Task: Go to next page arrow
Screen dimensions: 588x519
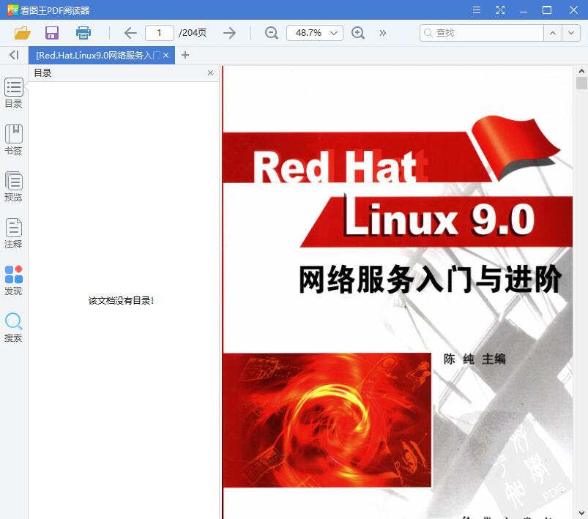Action: pyautogui.click(x=229, y=33)
